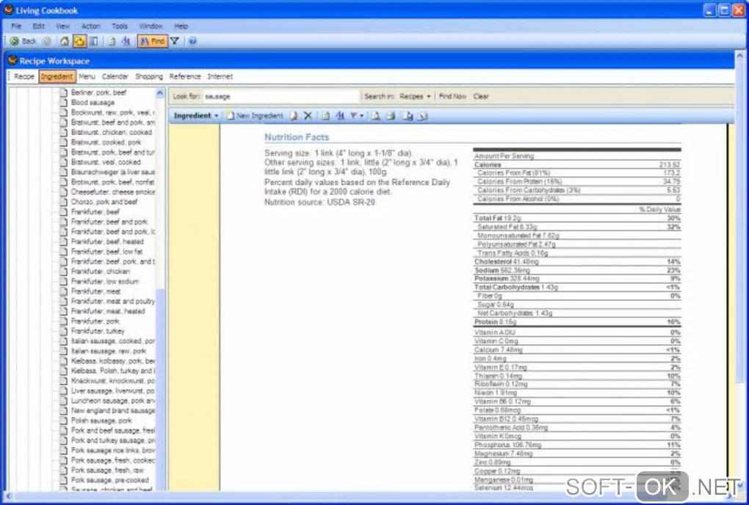Switch to the Menu tab
This screenshot has height=505, width=749.
tap(87, 76)
